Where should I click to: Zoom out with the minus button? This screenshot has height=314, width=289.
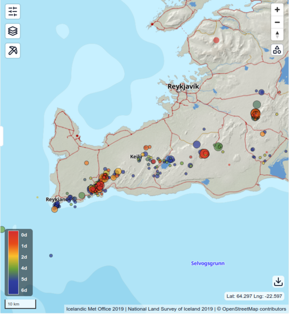[277, 22]
